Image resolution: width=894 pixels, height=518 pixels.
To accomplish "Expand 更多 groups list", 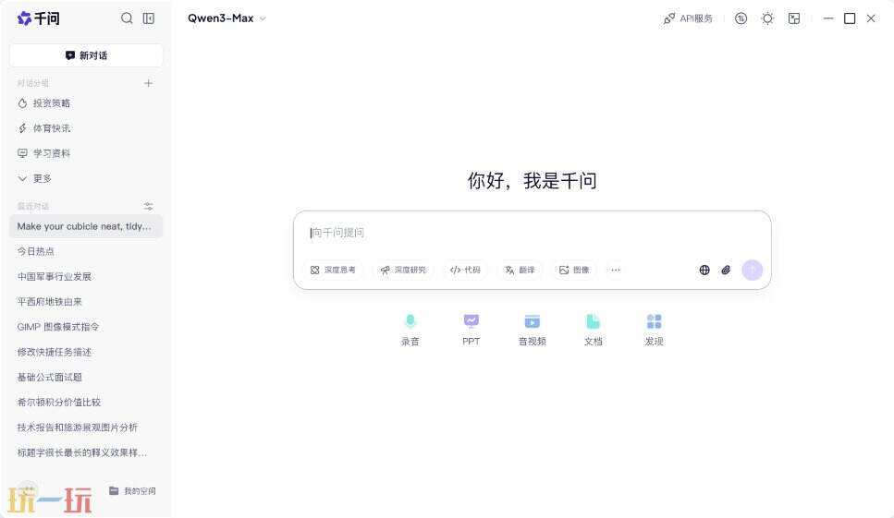I will [86, 178].
